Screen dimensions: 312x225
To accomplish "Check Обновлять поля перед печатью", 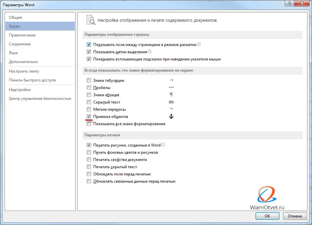I will (89, 174).
